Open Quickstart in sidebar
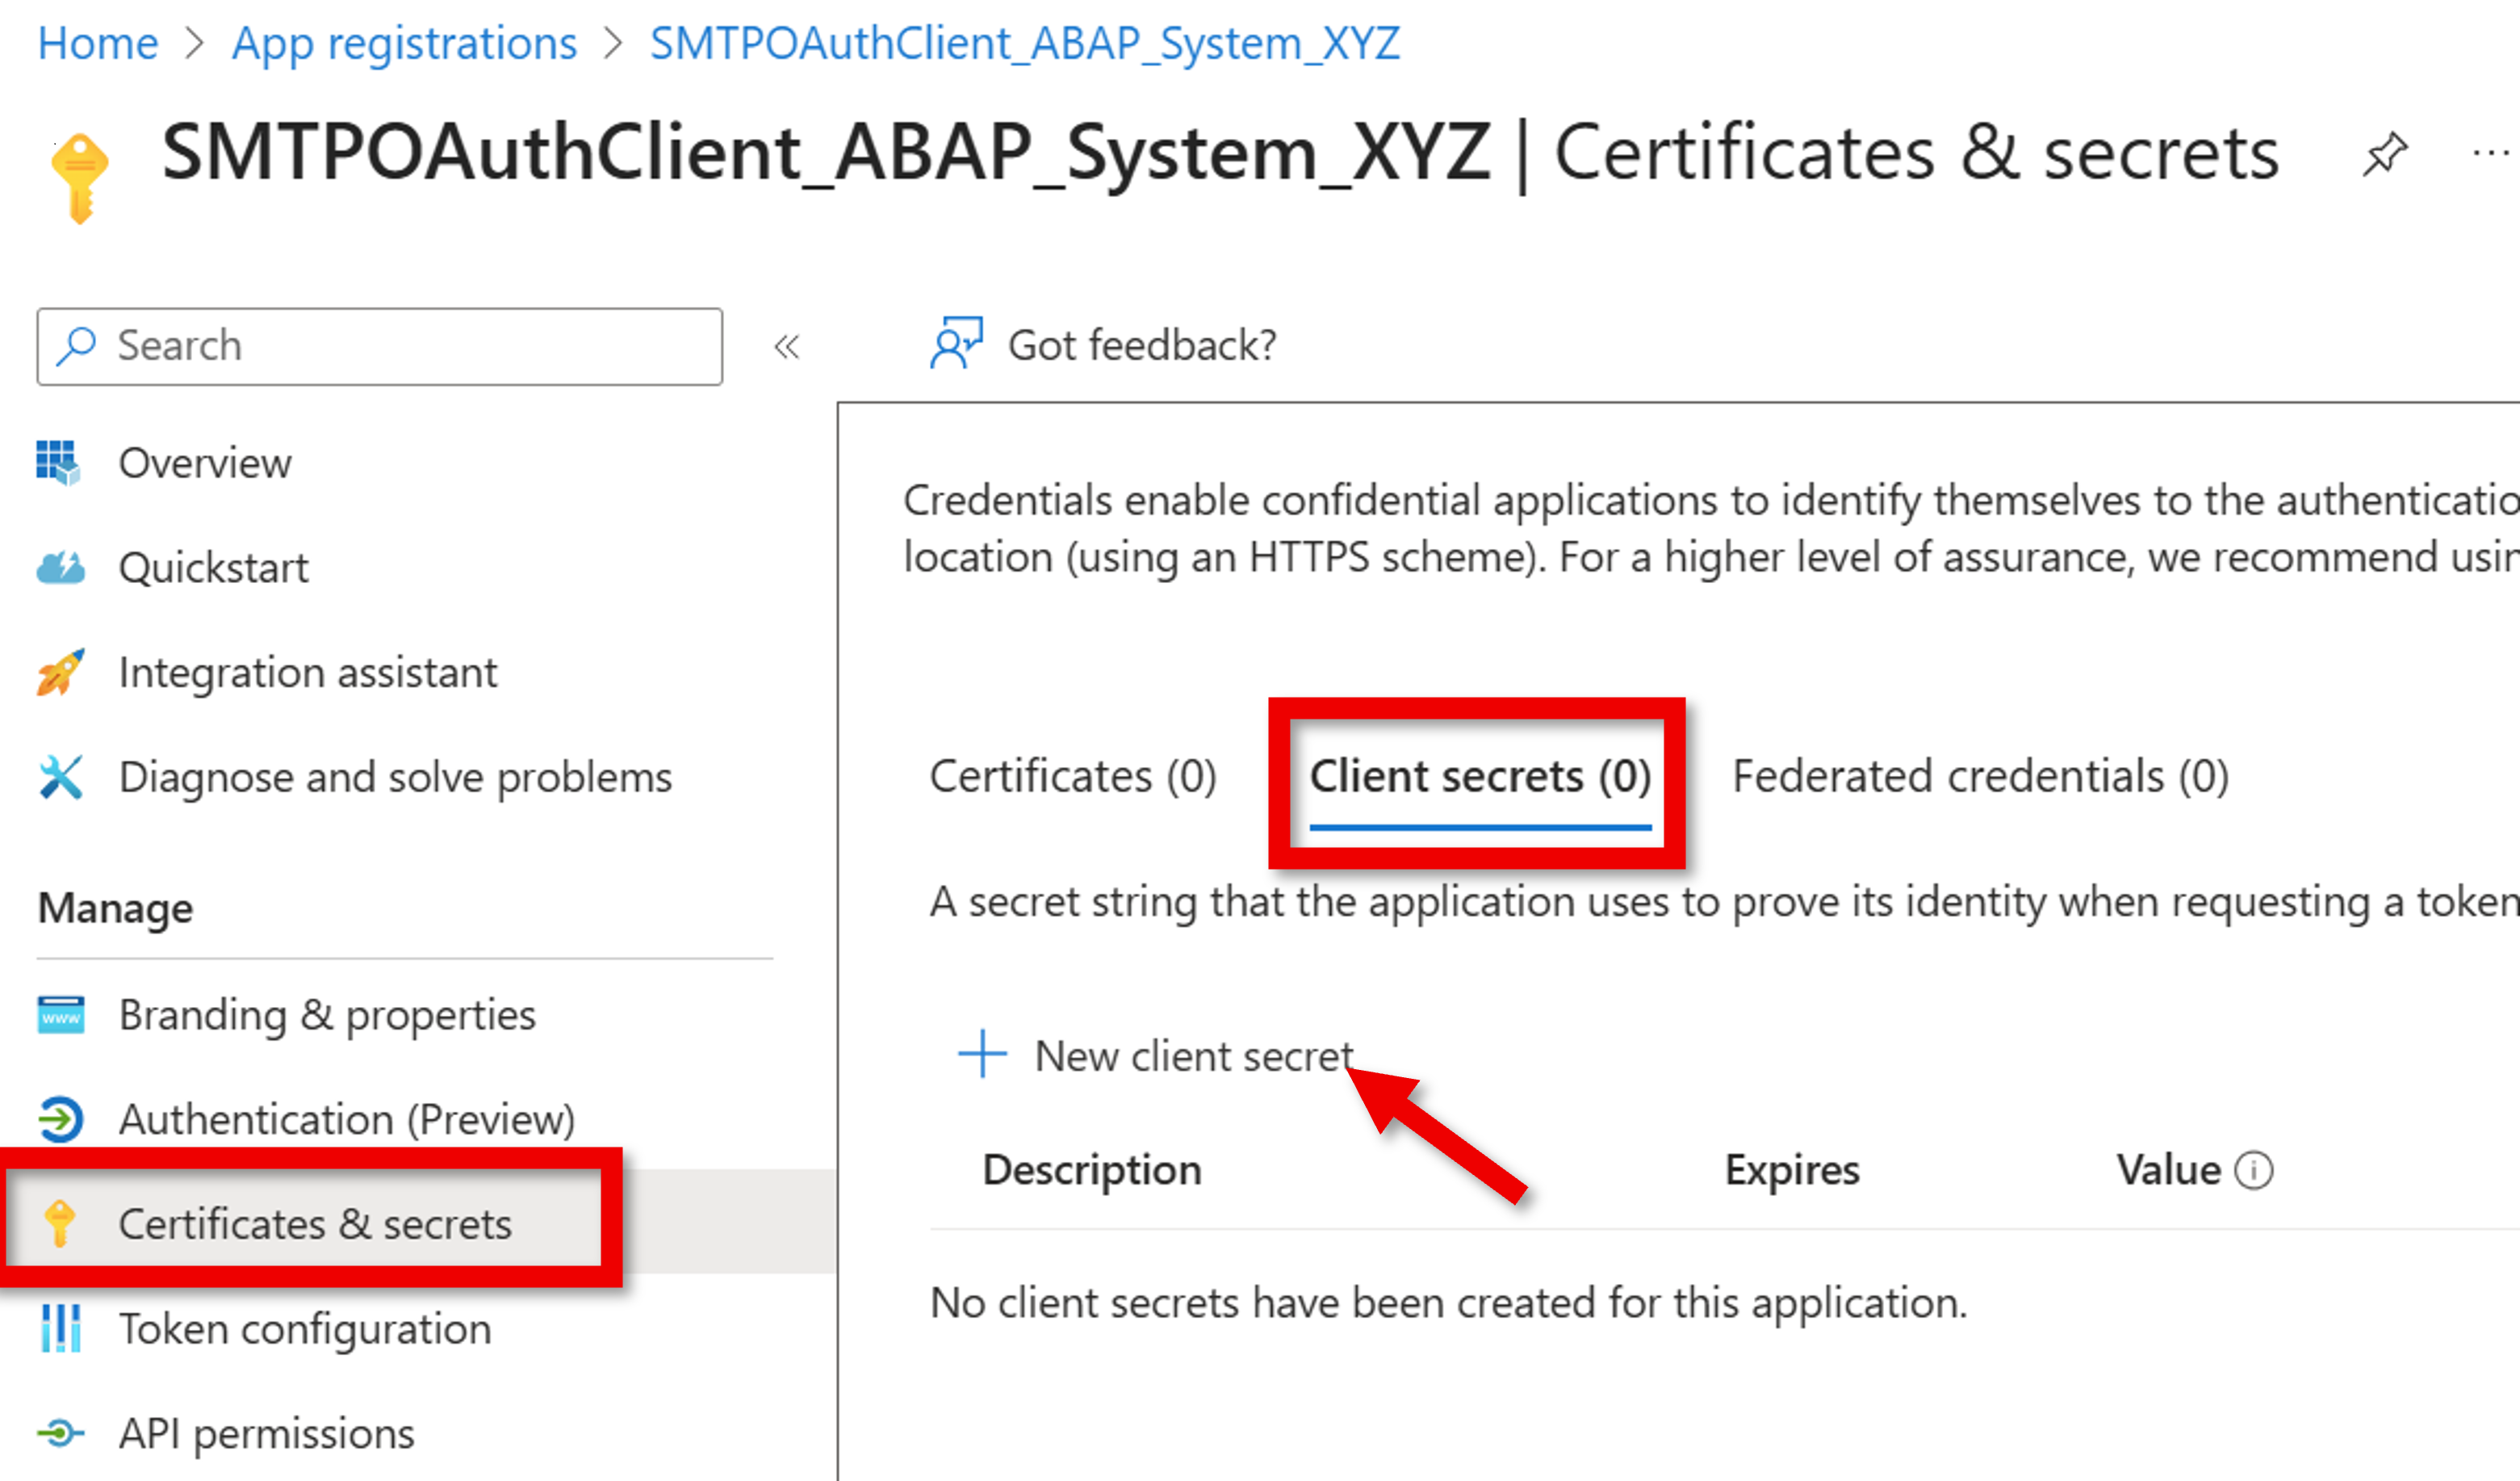The image size is (2520, 1481). [213, 568]
